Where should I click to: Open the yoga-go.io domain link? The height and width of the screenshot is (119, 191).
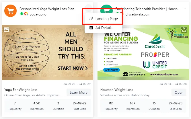pos(38,14)
